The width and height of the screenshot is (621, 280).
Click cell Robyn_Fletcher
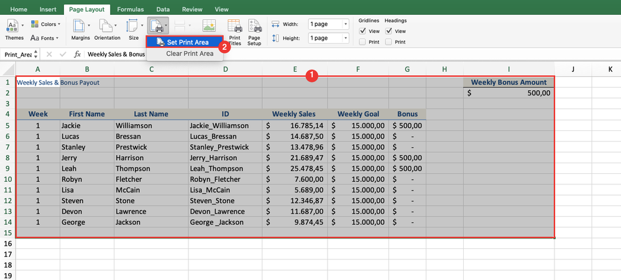[226, 179]
